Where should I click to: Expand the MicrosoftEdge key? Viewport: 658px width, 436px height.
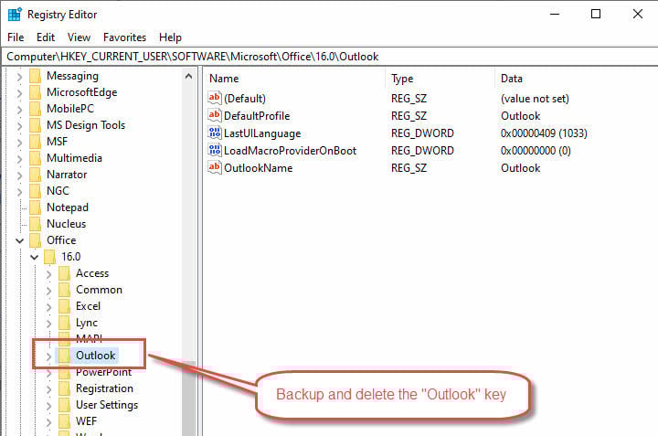[19, 93]
